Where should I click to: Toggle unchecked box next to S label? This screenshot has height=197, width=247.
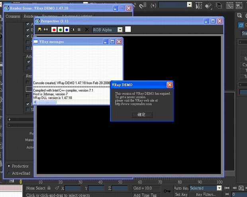(x=28, y=109)
